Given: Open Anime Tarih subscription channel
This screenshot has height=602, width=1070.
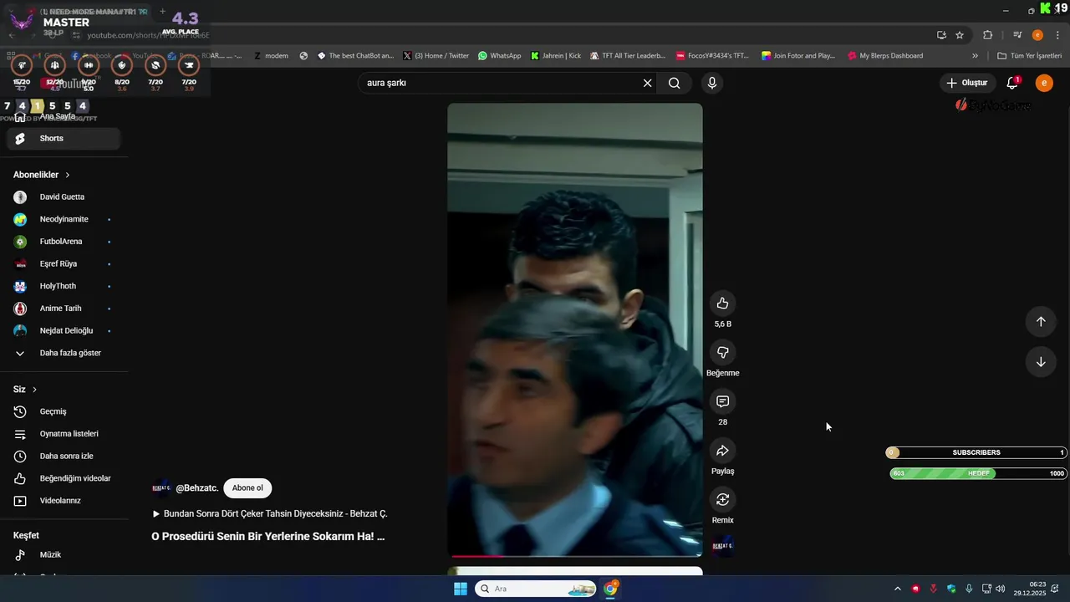Looking at the screenshot, I should pyautogui.click(x=64, y=309).
